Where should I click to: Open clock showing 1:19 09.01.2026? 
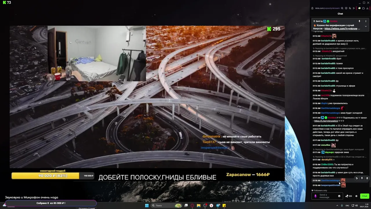click(x=365, y=206)
